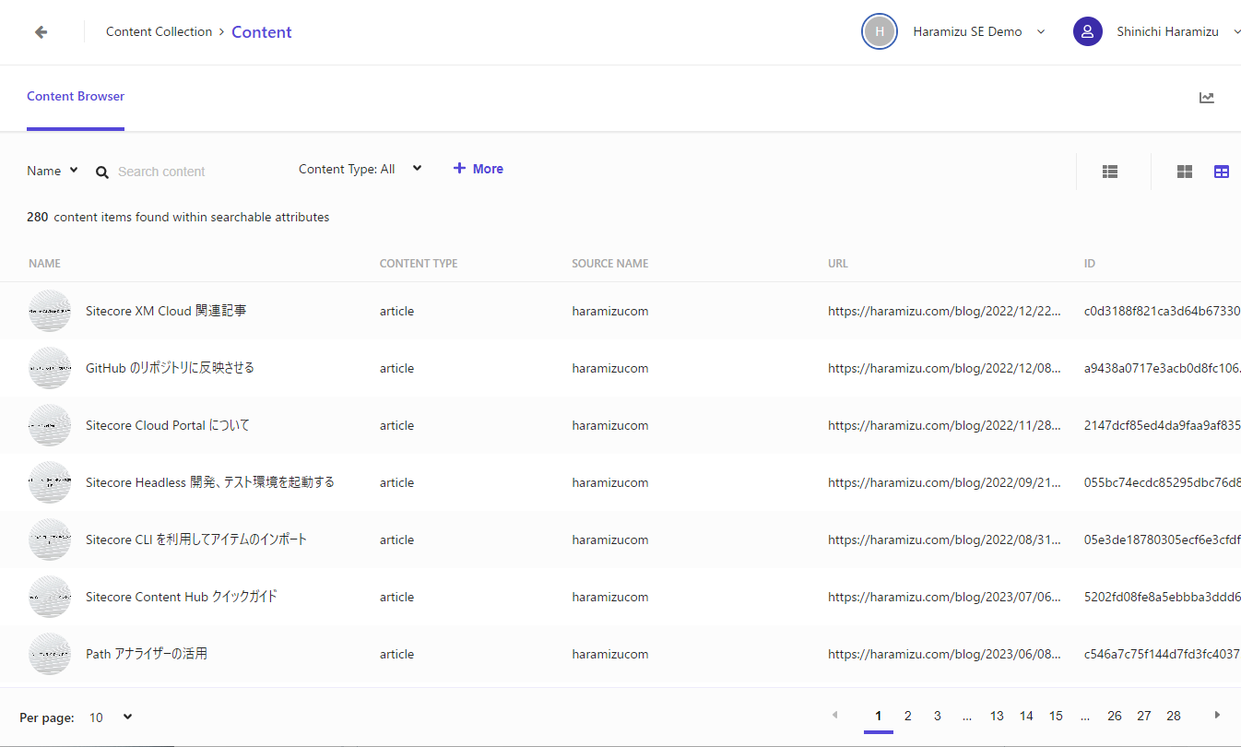The width and height of the screenshot is (1241, 747).
Task: Go to page 13
Action: click(997, 716)
